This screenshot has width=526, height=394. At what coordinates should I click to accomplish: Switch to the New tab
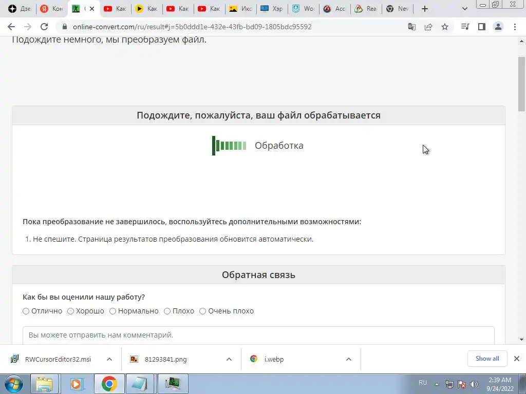tap(397, 9)
